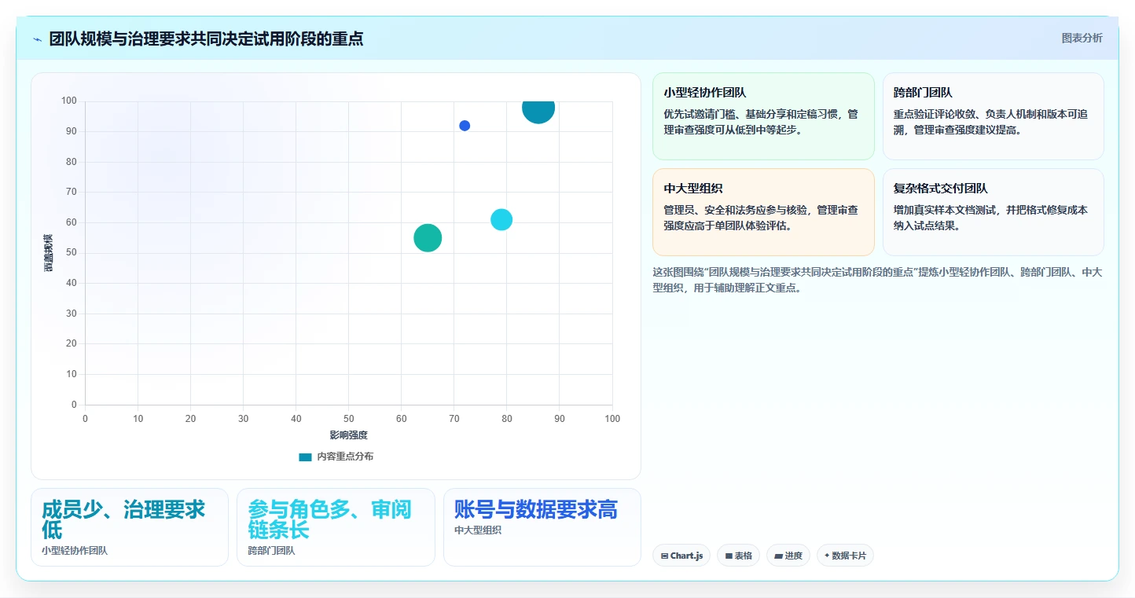This screenshot has width=1135, height=598.
Task: Open the 跨部门团队 card
Action: click(993, 116)
